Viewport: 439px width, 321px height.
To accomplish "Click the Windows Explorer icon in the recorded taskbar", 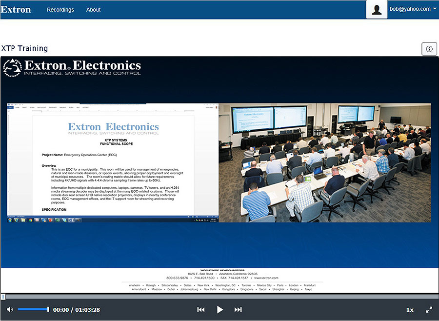I will [23, 221].
